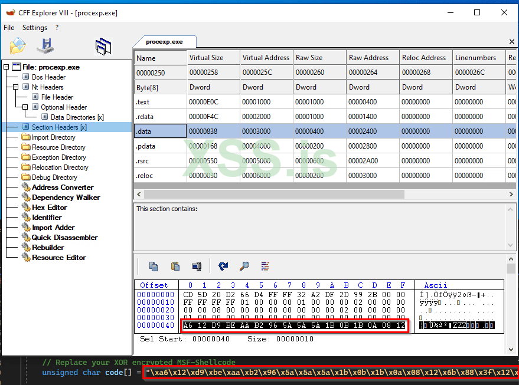This screenshot has height=385, width=519.
Task: Click the blue redo arrow icon
Action: (223, 266)
